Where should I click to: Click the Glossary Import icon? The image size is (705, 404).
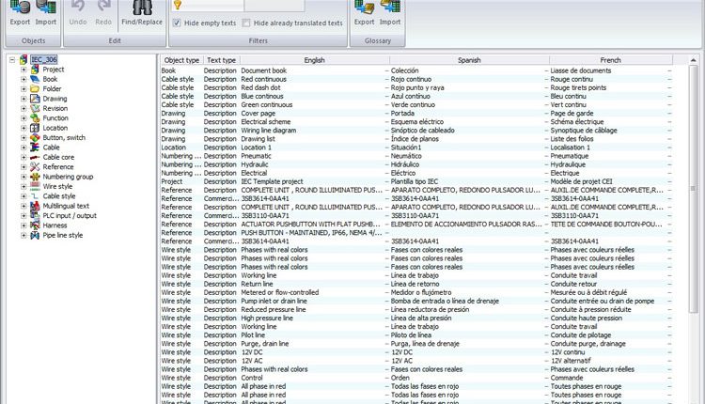[390, 8]
